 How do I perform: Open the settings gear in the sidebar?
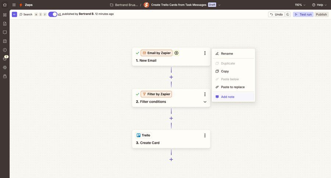(x=5, y=67)
